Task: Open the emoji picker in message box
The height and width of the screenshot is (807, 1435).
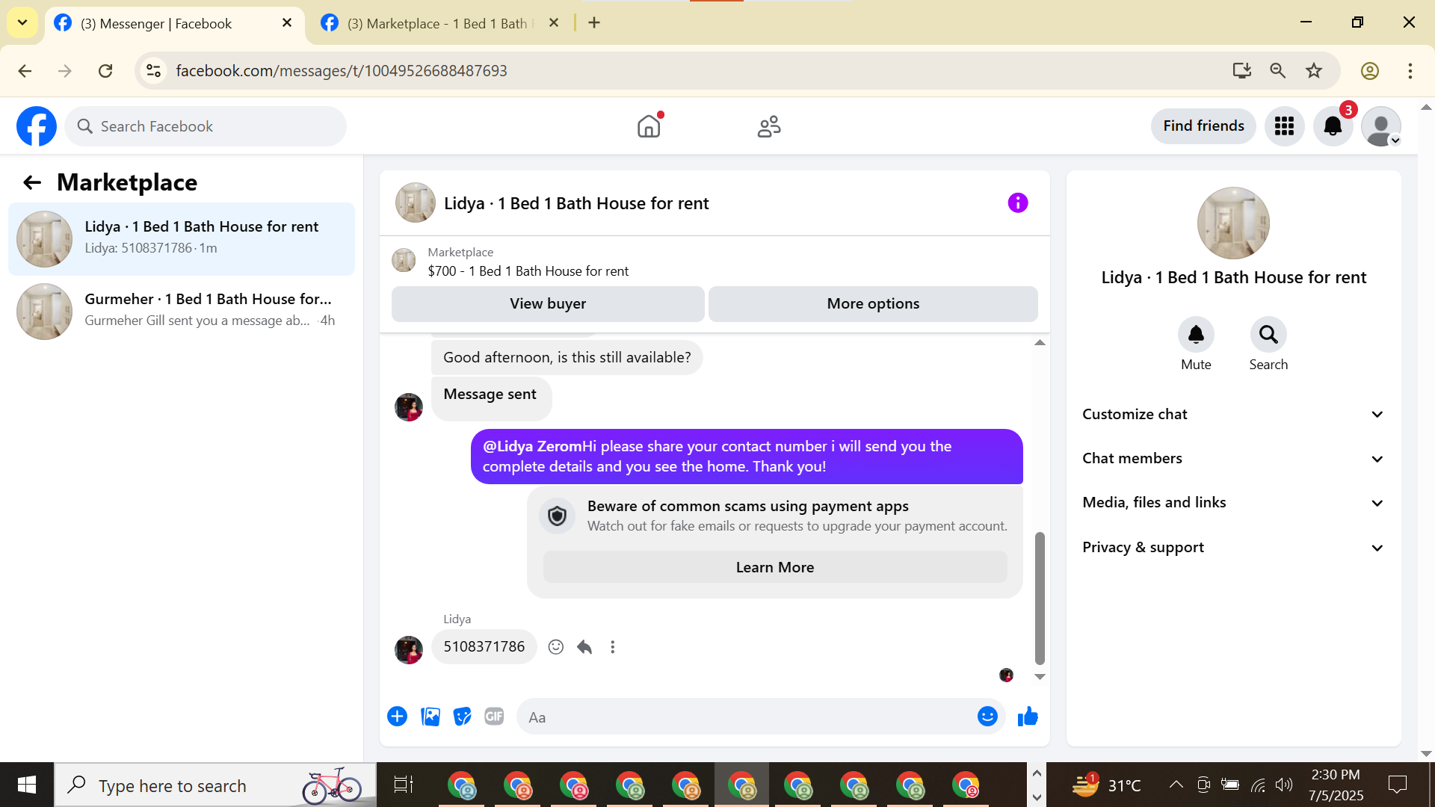Action: point(987,717)
